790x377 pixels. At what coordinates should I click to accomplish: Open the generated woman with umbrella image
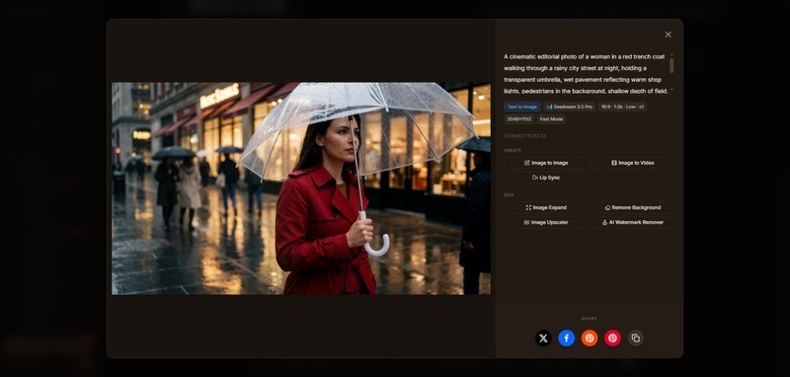click(x=301, y=188)
